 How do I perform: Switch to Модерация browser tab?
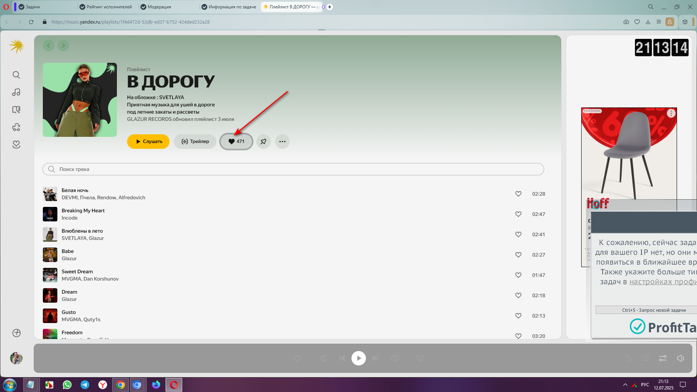pyautogui.click(x=169, y=7)
